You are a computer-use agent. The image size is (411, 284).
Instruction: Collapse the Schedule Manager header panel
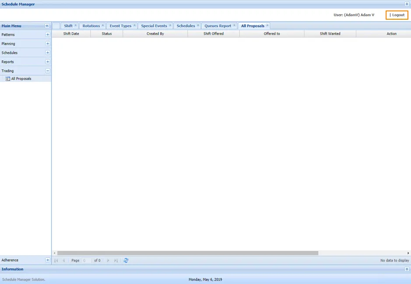[407, 4]
